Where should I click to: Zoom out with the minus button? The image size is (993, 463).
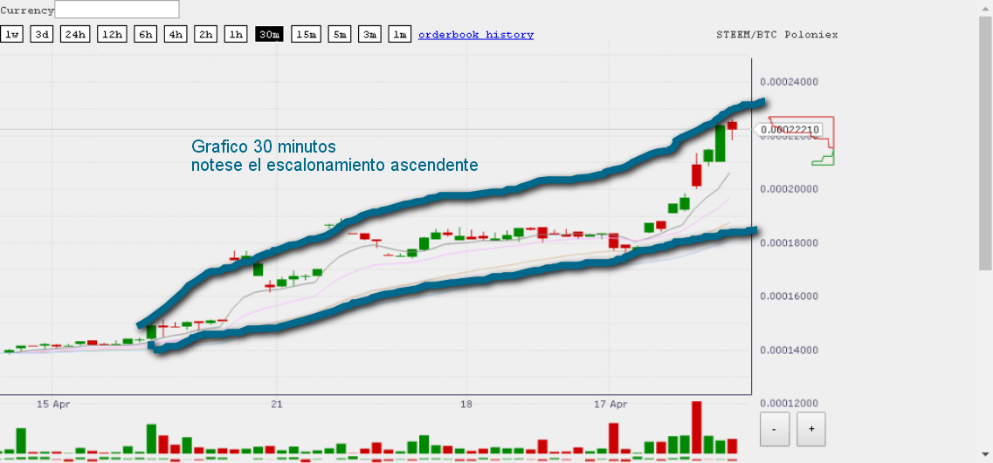click(775, 429)
